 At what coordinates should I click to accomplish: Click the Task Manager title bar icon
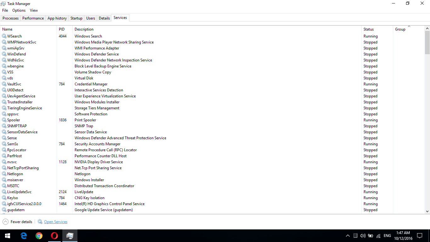[x=3, y=3]
